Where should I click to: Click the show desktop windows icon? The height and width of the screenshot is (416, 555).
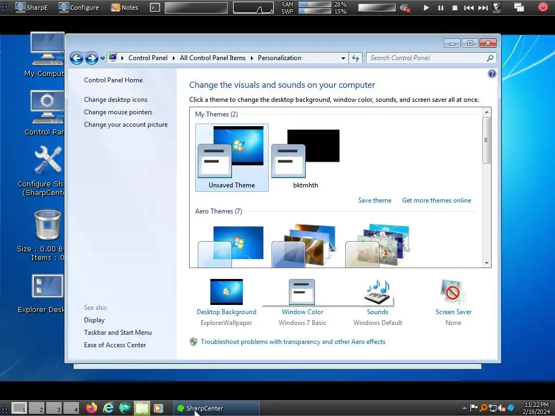tap(519, 8)
